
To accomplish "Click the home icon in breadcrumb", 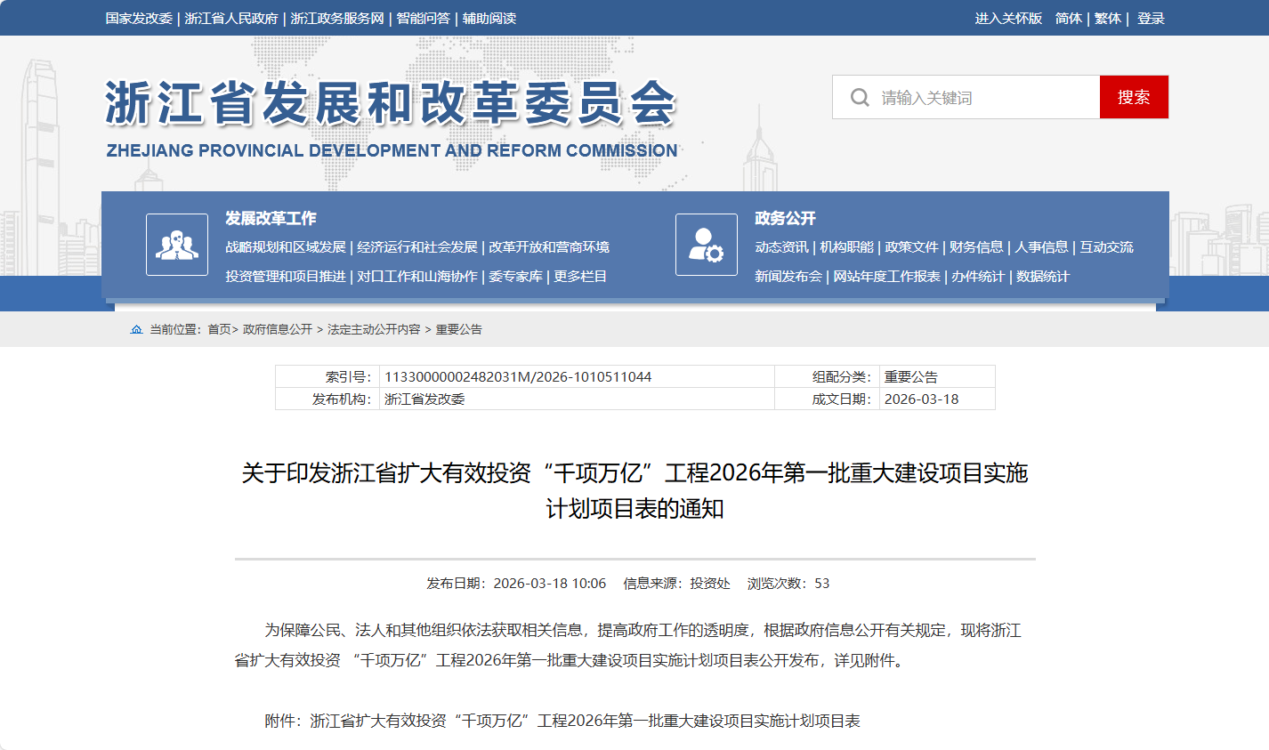I will pos(136,329).
